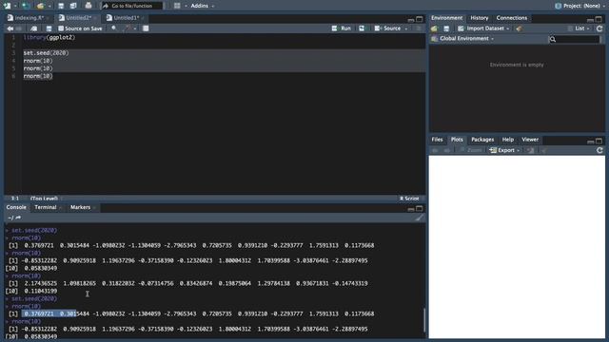Screen dimensions: 609x342
Task: Open the Import Dataset dropdown
Action: click(x=483, y=28)
